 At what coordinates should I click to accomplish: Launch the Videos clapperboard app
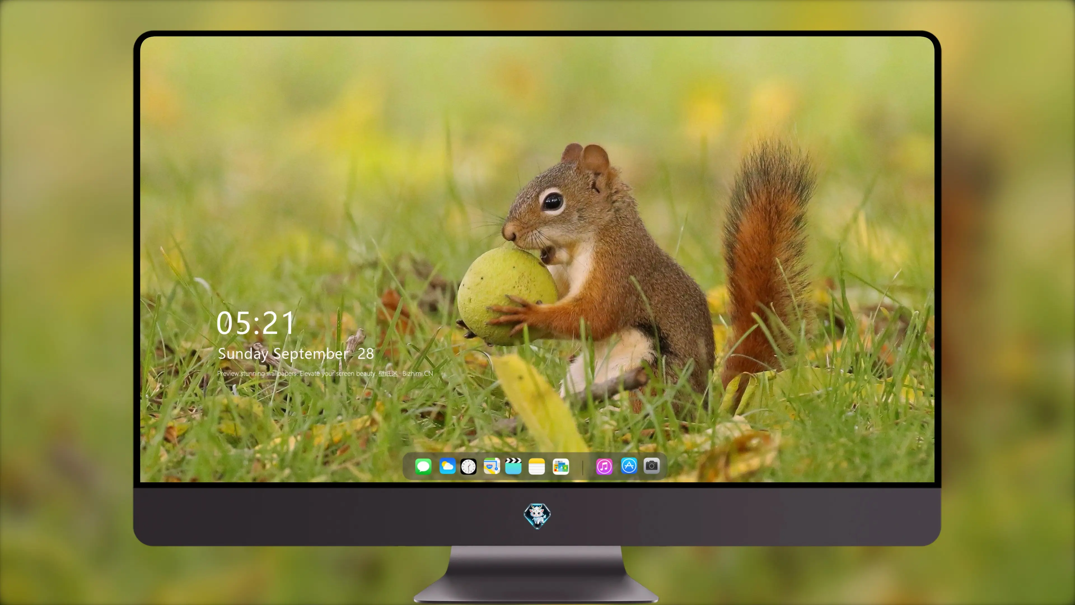click(513, 466)
